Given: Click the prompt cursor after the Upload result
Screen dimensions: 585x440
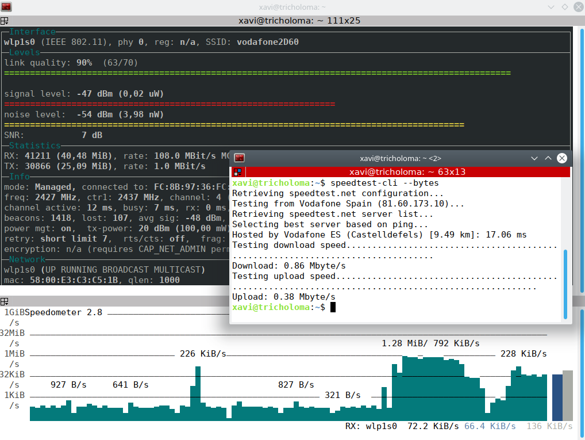Looking at the screenshot, I should pos(333,307).
